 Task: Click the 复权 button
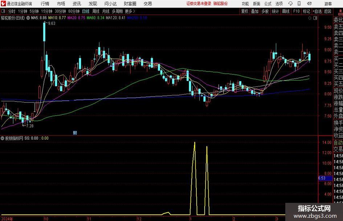point(245,11)
